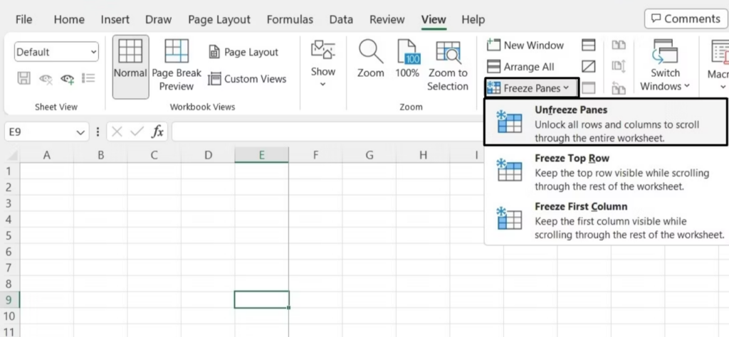The width and height of the screenshot is (729, 337).
Task: Click the Exit sheet view eye icon
Action: (x=46, y=78)
